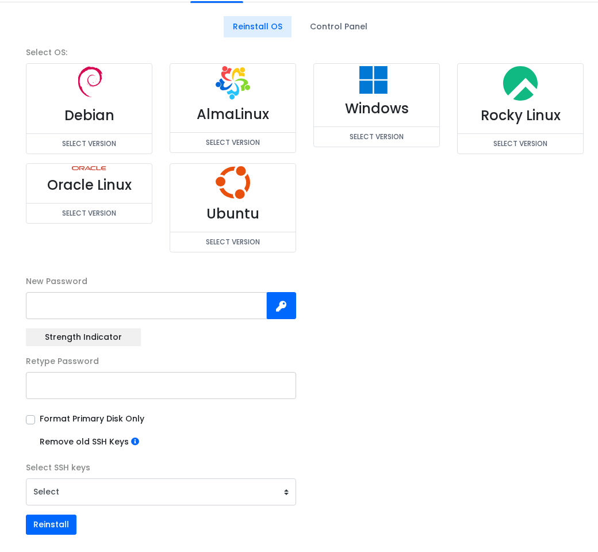Click the Select SSH keys label
Viewport: 598px width, 552px height.
58,467
